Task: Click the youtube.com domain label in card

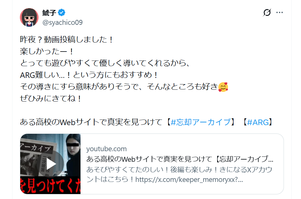Action: (107, 149)
